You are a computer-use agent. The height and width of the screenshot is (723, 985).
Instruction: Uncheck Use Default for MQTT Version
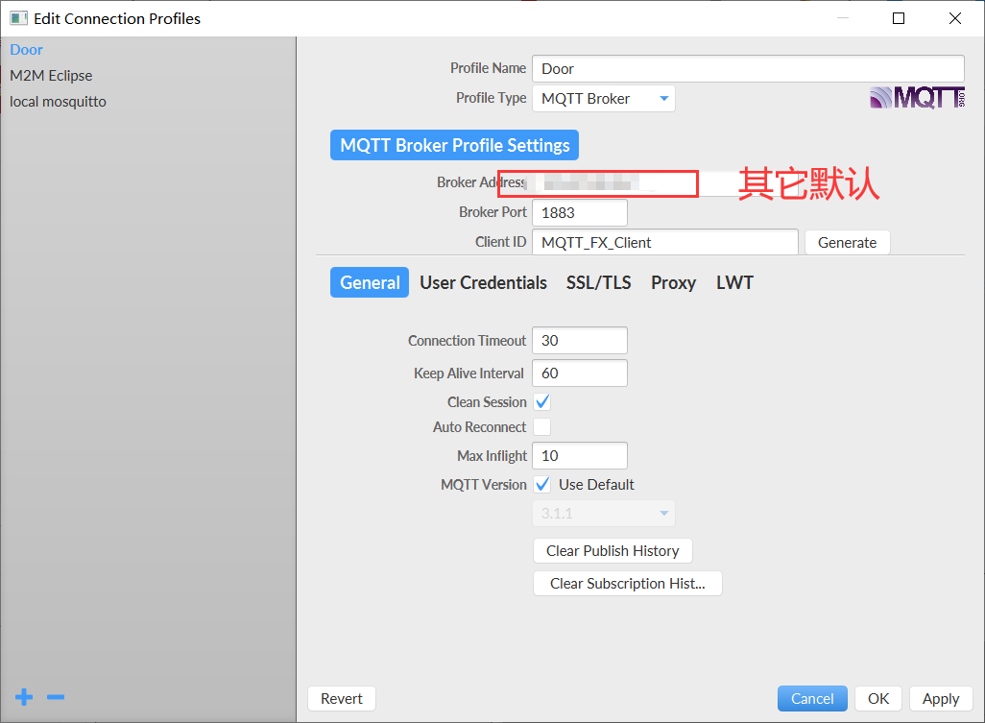point(541,484)
